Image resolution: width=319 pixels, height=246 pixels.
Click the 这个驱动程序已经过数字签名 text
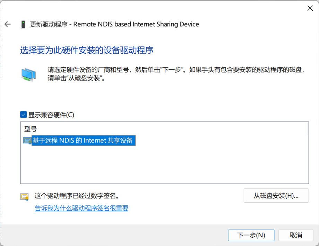point(77,196)
